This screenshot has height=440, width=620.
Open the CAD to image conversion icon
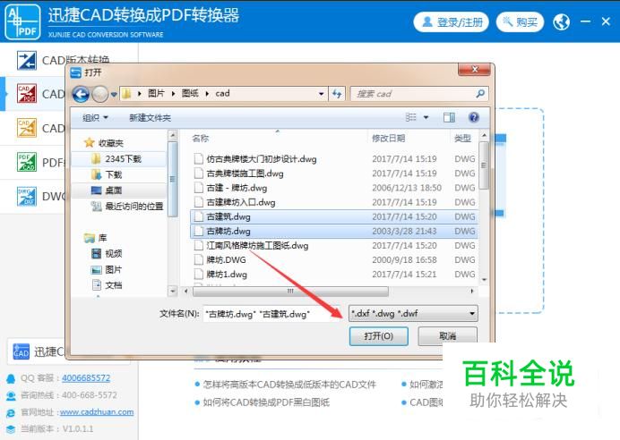coord(27,128)
